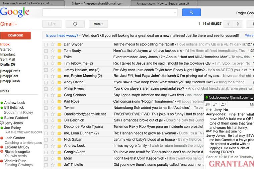Open chat with LeSean McCoy
Screen dimensions: 254x169
(17, 147)
